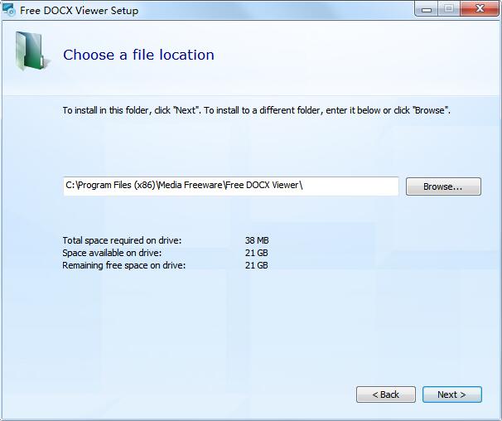Go back with the Back button
This screenshot has height=421, width=502.
tap(386, 394)
